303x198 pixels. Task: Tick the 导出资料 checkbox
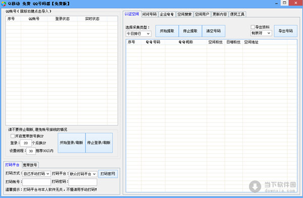coord(252,27)
